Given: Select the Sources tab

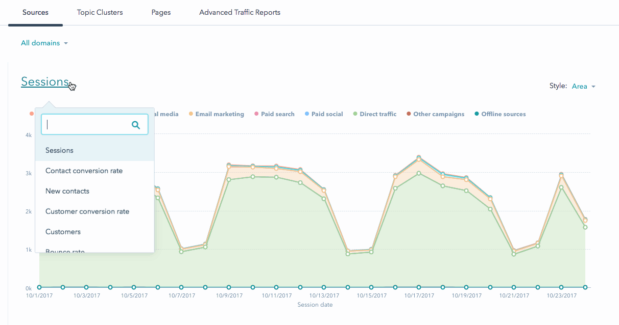Looking at the screenshot, I should pyautogui.click(x=35, y=12).
